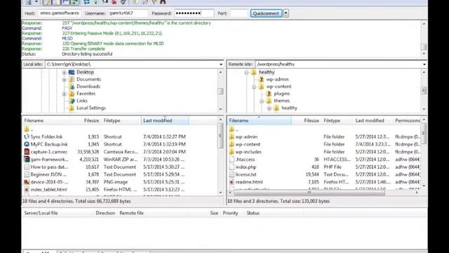This screenshot has width=449, height=253.
Task: Sort remote pane by Permissions header
Action: pyautogui.click(x=407, y=120)
